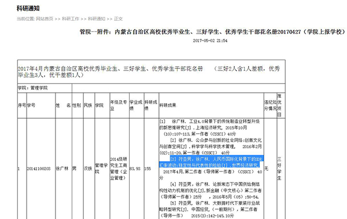This screenshot has width=347, height=219.
Task: Click publication [5] about 大数据时代服装行业
Action: click(209, 209)
